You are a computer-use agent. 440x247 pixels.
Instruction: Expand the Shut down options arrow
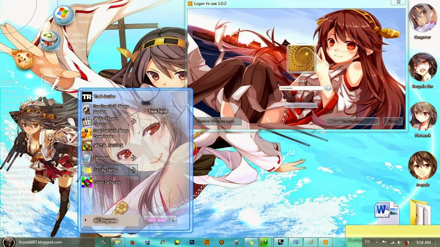(173, 221)
